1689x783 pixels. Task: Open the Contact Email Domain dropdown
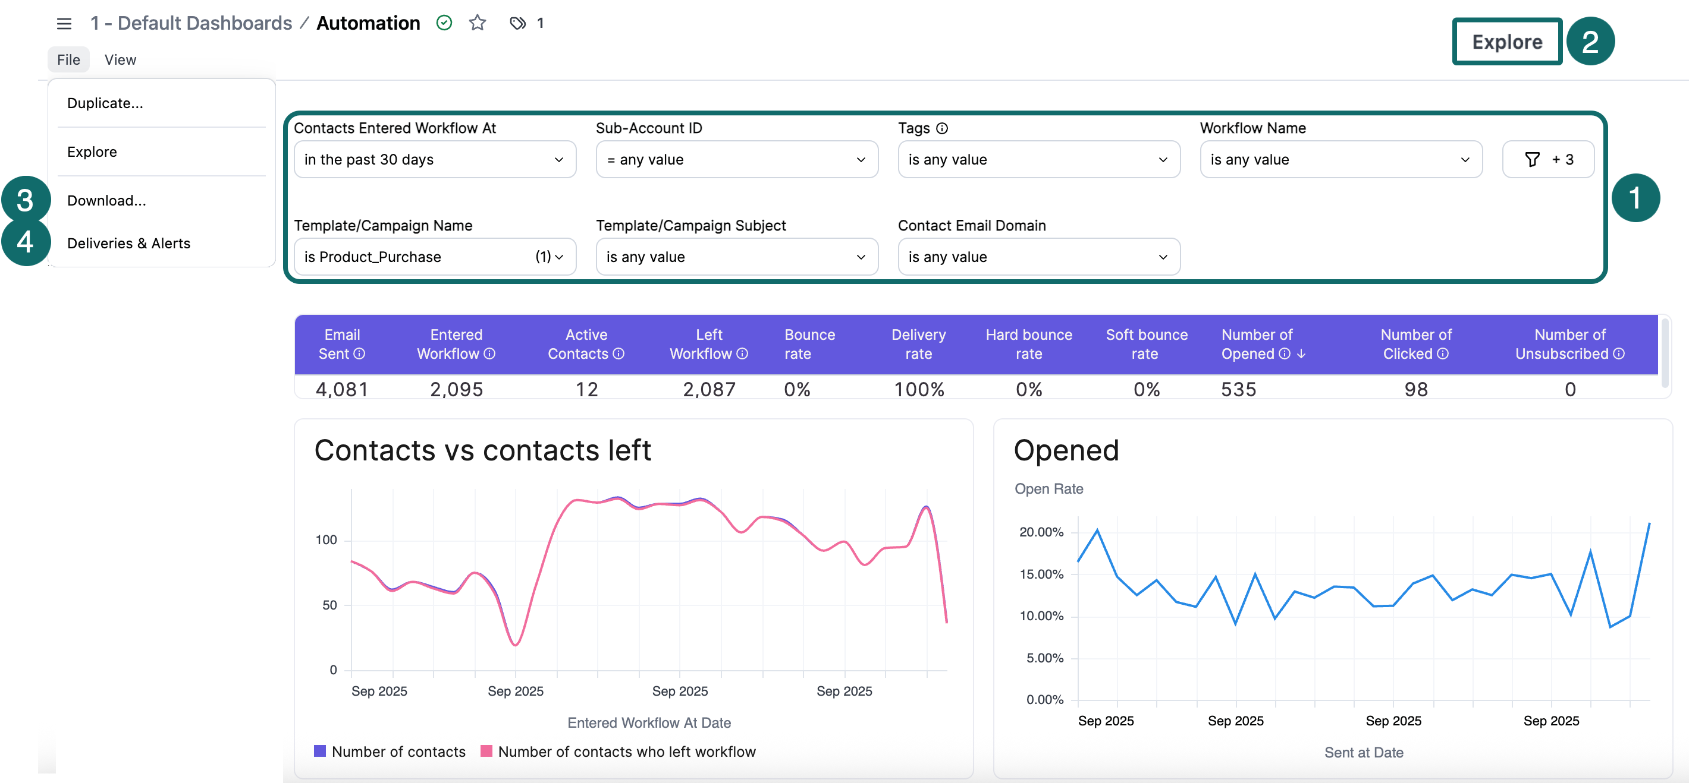coord(1038,256)
